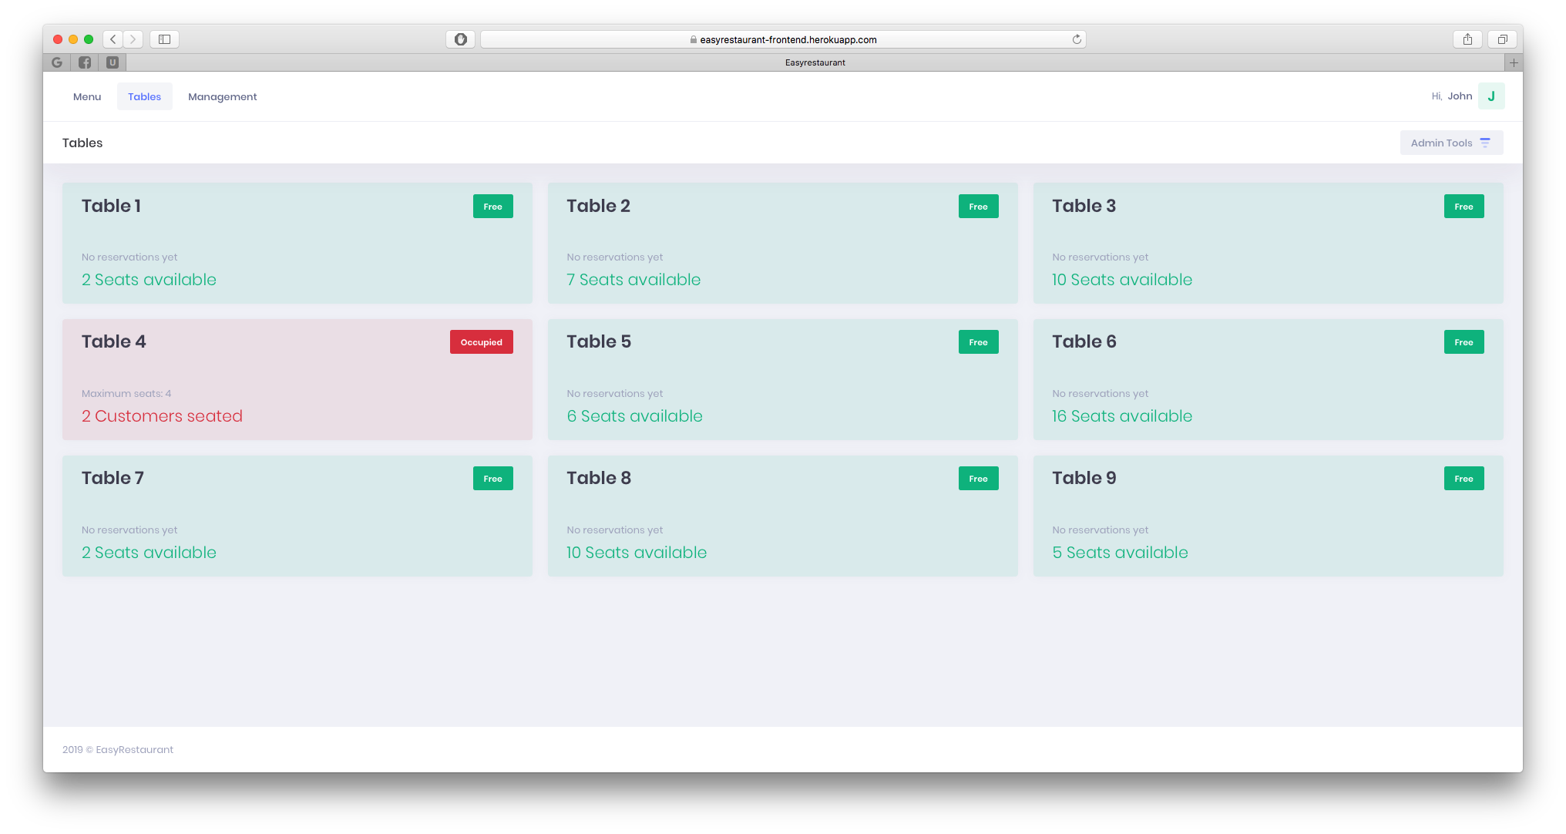Open the Management navigation item
Screen dimensions: 1566x834
pyautogui.click(x=223, y=96)
